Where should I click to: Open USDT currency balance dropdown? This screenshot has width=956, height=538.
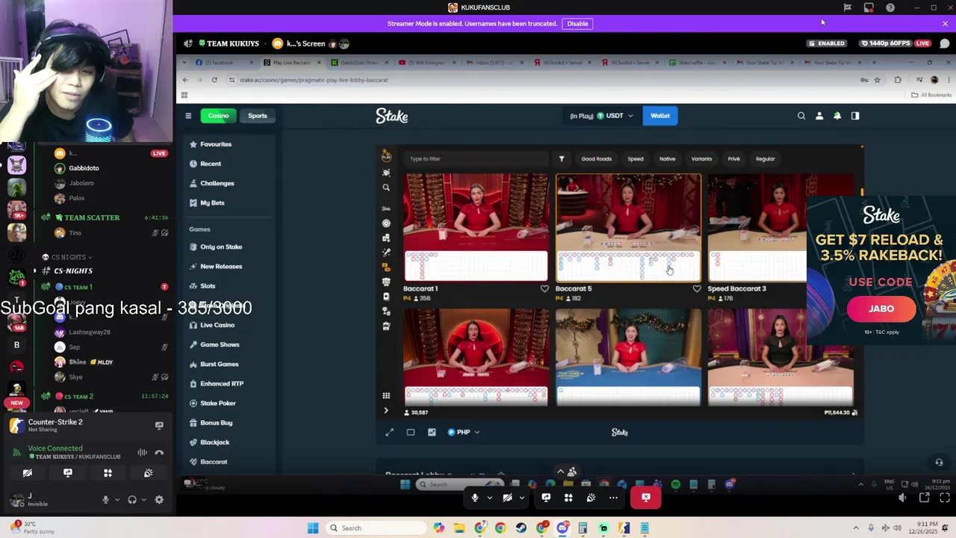[601, 116]
